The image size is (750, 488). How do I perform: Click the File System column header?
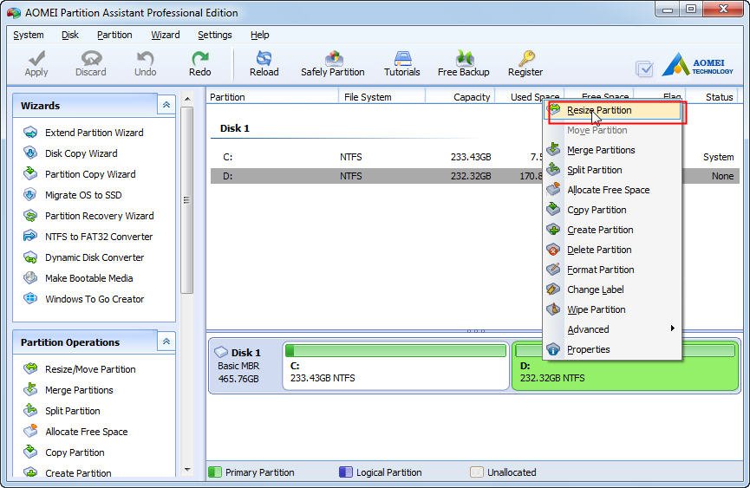(x=382, y=97)
